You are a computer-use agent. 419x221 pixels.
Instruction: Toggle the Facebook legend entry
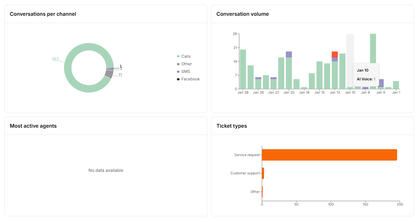tap(190, 79)
